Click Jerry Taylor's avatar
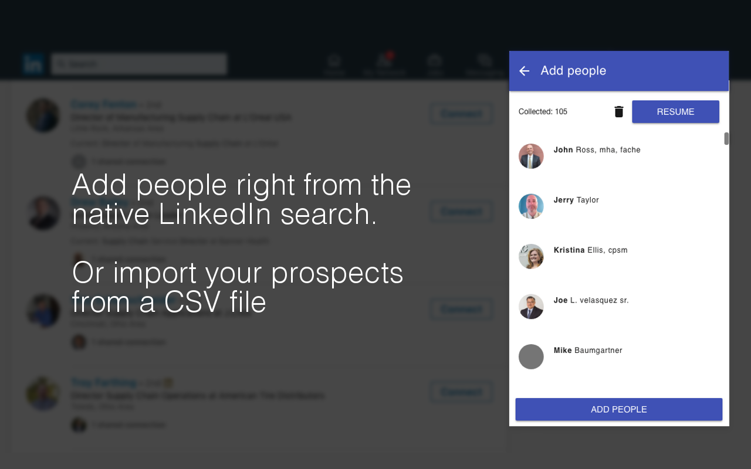The image size is (751, 469). coord(531,206)
